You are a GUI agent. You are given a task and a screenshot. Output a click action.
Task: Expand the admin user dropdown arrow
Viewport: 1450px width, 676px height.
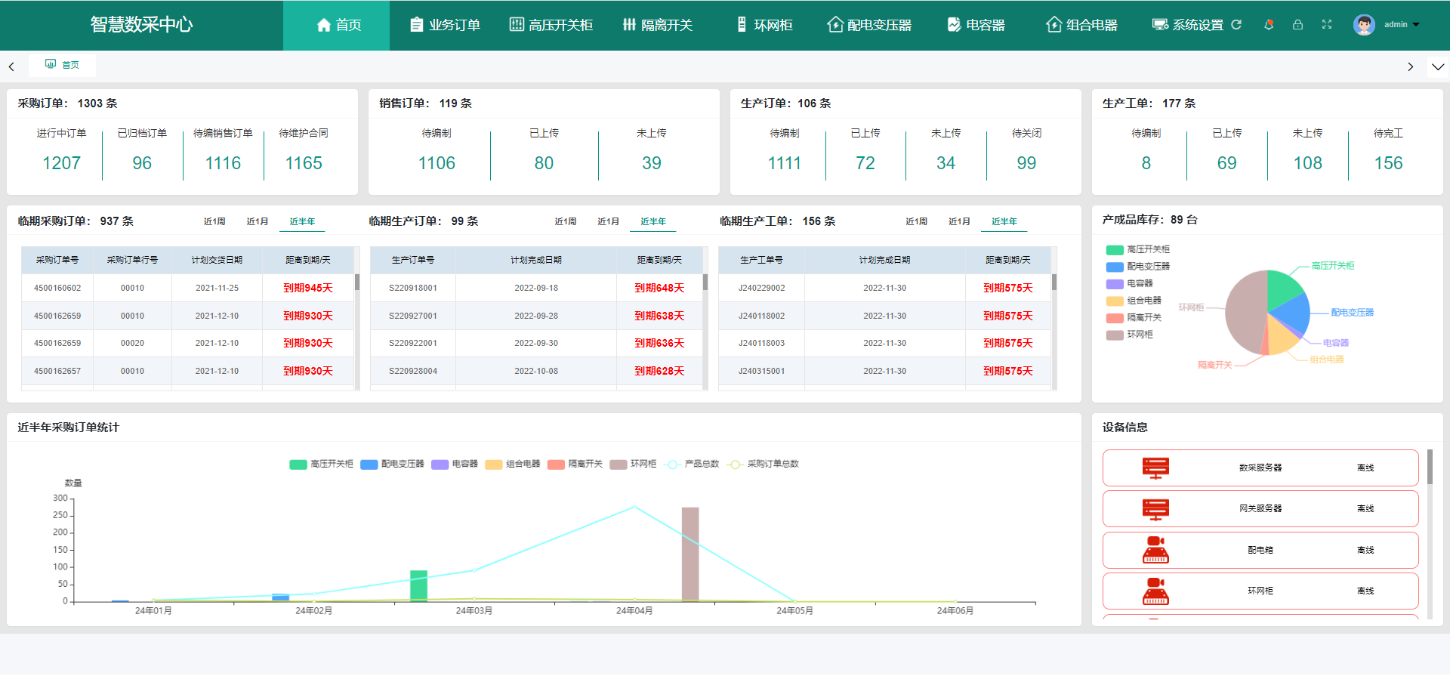click(1416, 24)
